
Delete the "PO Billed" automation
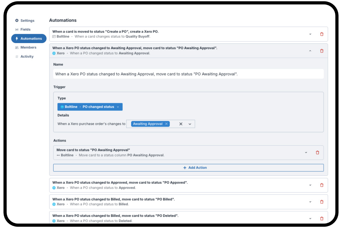[321, 202]
